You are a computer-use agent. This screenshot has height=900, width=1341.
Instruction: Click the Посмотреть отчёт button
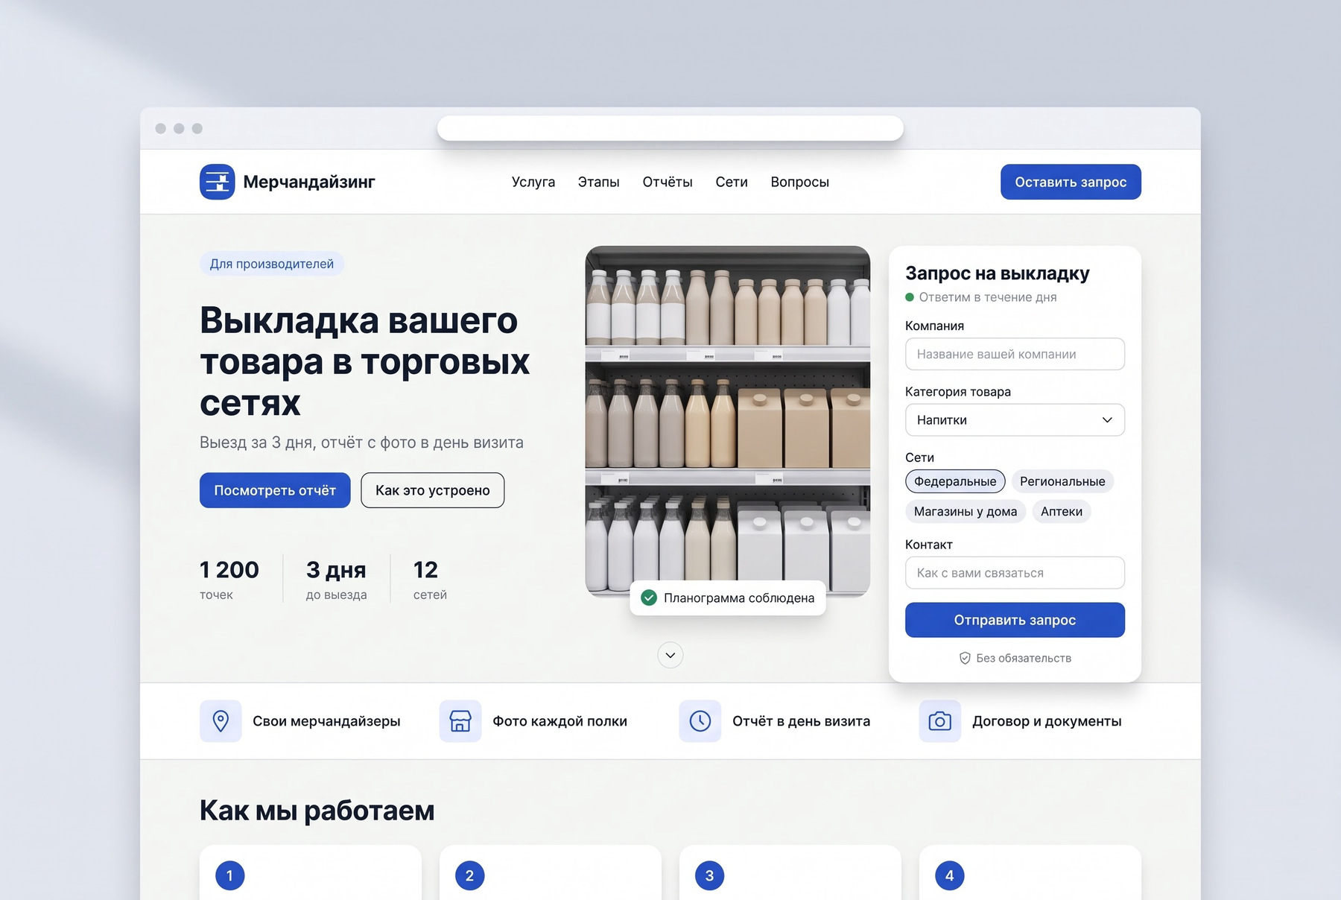click(x=275, y=490)
